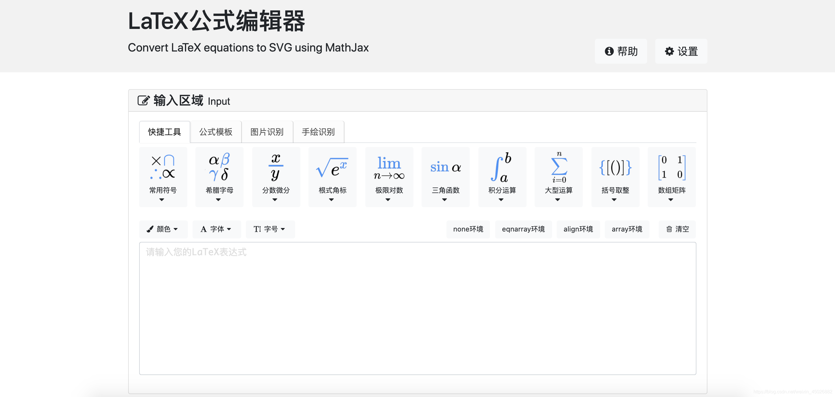
Task: Switch to the formula templates (公式模板) tab
Action: tap(215, 132)
